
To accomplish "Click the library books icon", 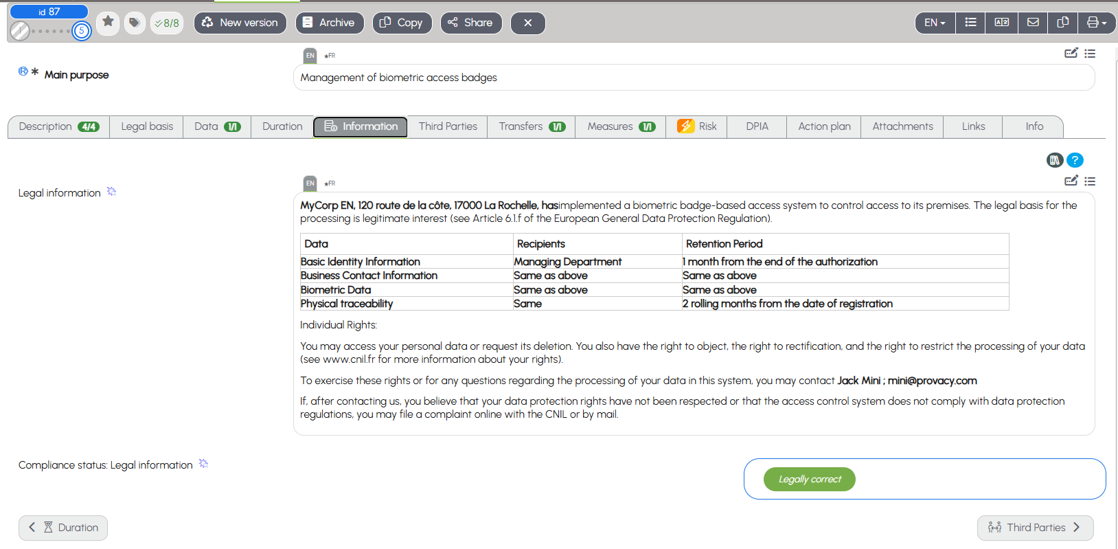I will point(1055,160).
